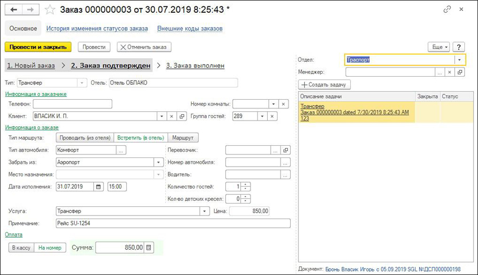Switch payment to На номер
The width and height of the screenshot is (478, 275).
point(50,247)
